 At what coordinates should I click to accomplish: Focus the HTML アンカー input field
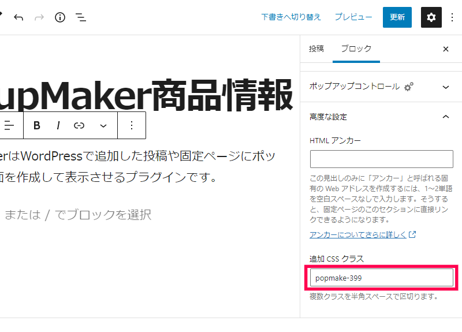tap(382, 159)
